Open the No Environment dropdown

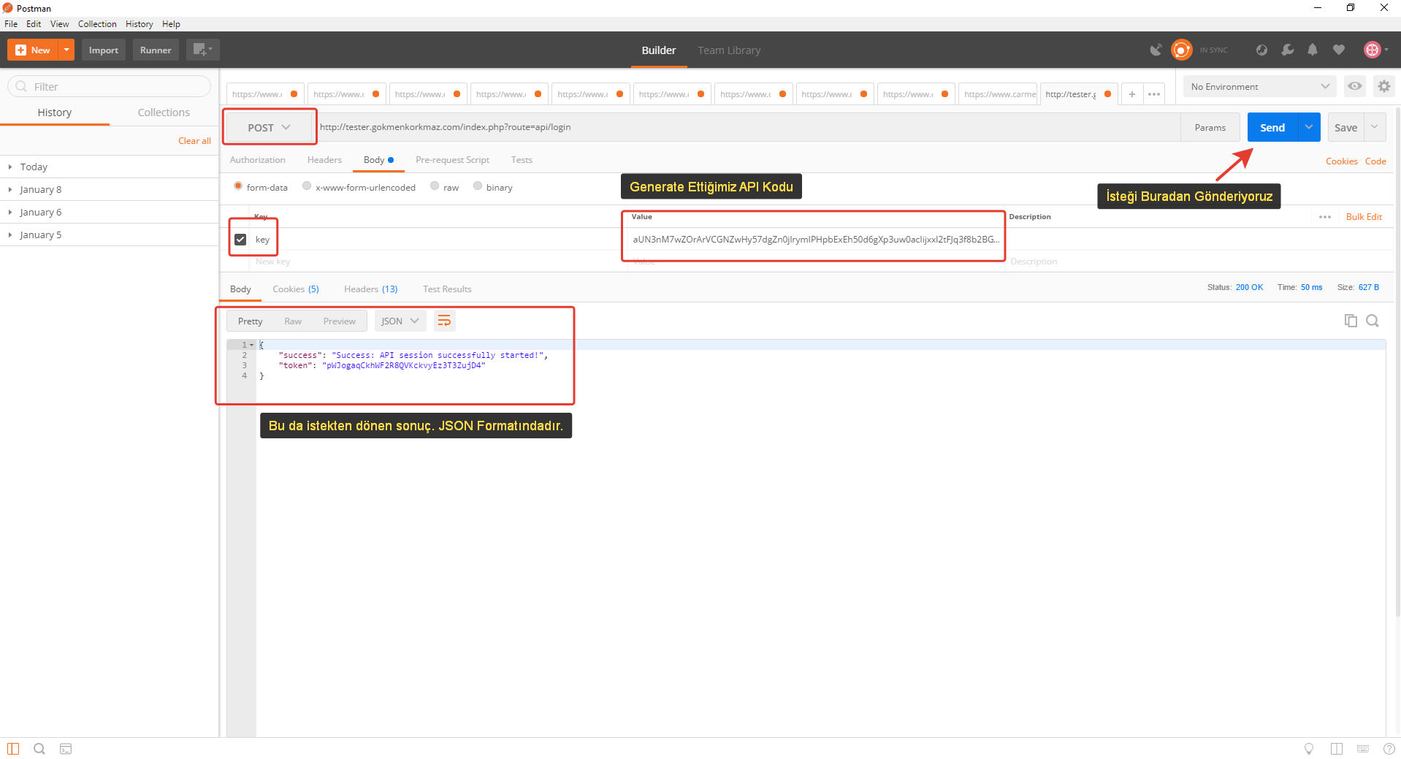click(1259, 86)
